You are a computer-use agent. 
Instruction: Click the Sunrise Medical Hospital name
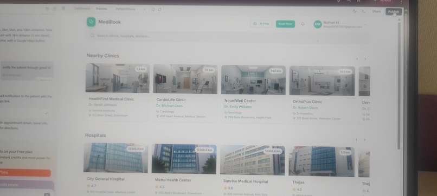[246, 181]
